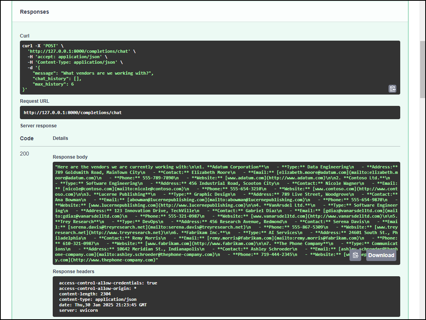
Task: Click the "chat_history": [] line
Action: tap(57, 79)
